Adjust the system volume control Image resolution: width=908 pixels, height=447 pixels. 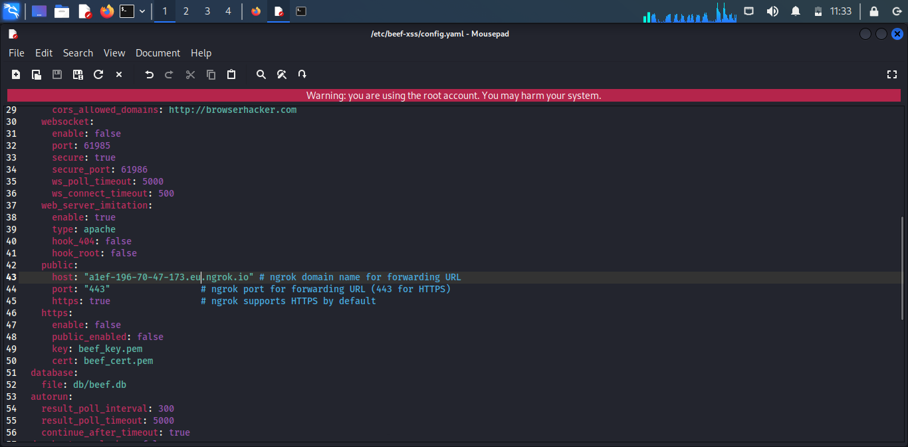tap(772, 11)
